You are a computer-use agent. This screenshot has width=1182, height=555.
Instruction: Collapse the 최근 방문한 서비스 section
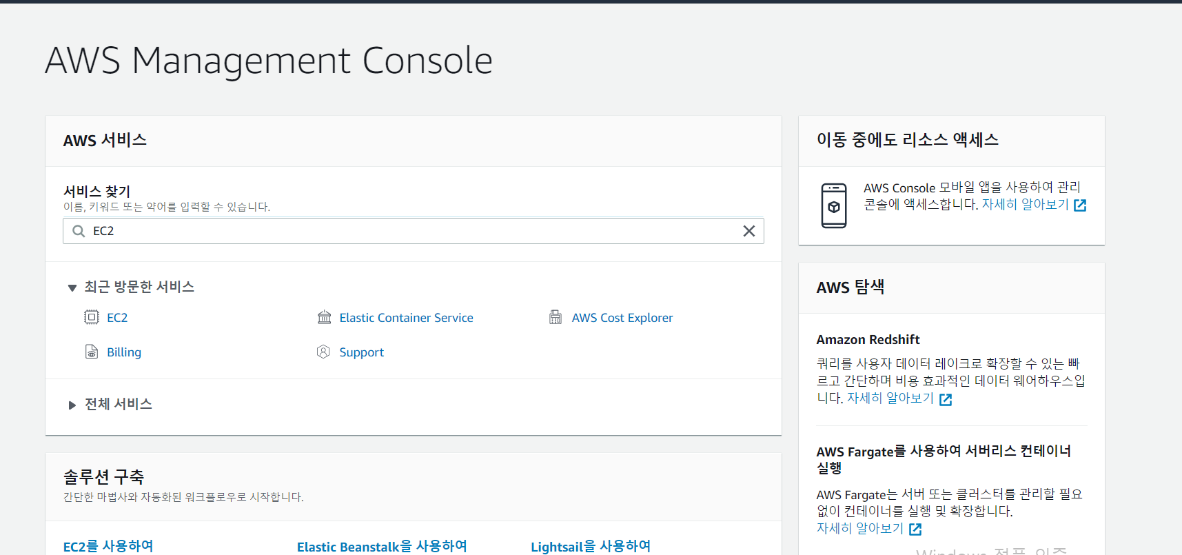[72, 287]
